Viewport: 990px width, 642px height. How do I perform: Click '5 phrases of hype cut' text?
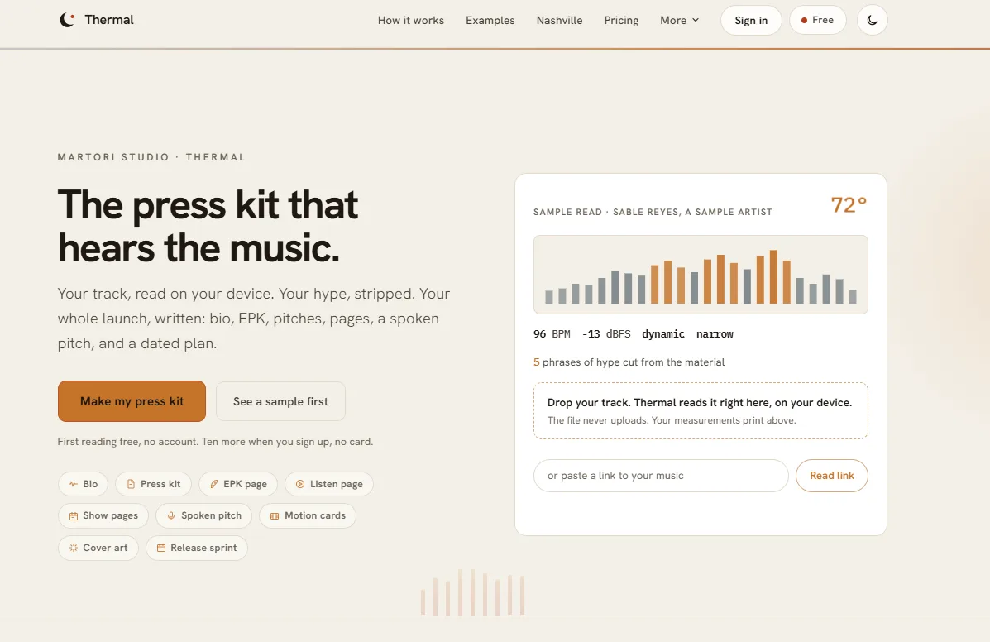[629, 362]
